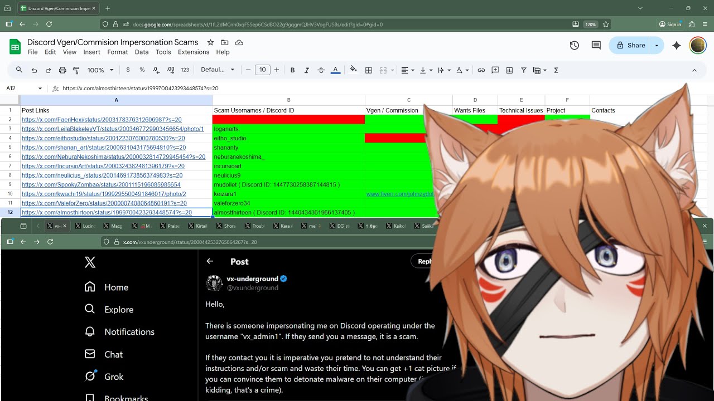The image size is (714, 401).
Task: Increase font size with plus button
Action: (276, 70)
